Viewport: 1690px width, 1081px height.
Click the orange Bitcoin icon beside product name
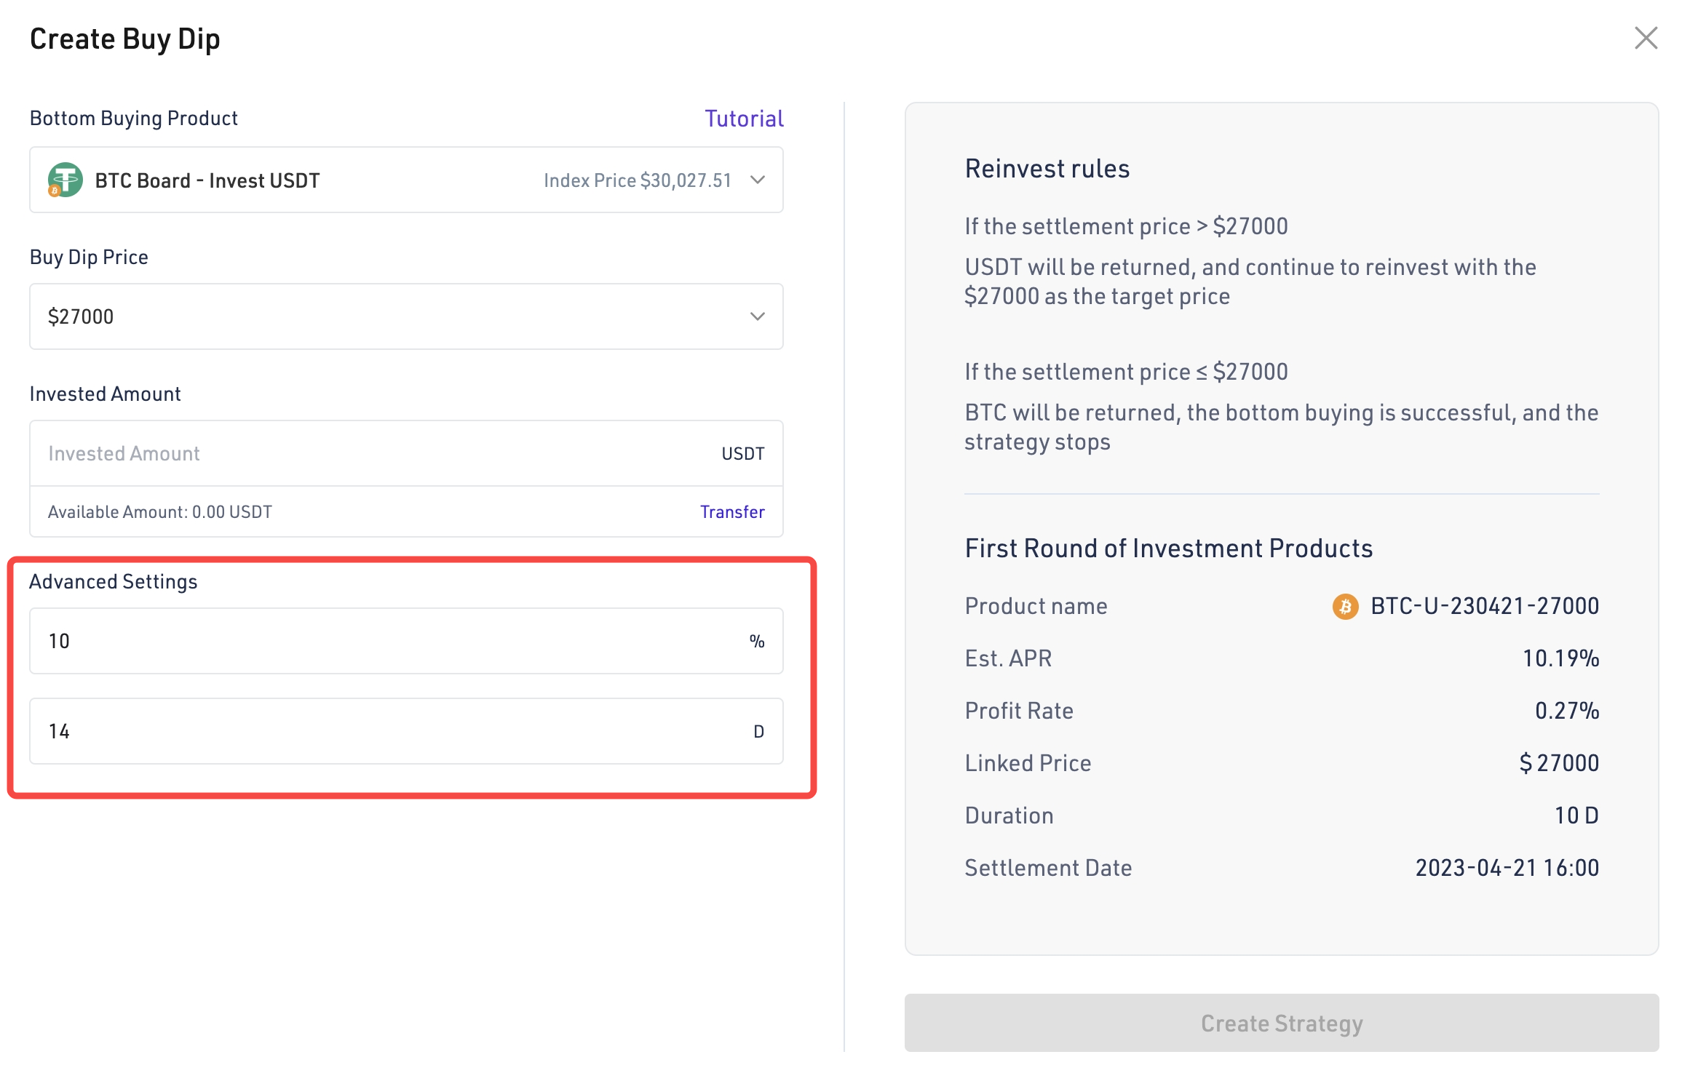click(x=1345, y=606)
